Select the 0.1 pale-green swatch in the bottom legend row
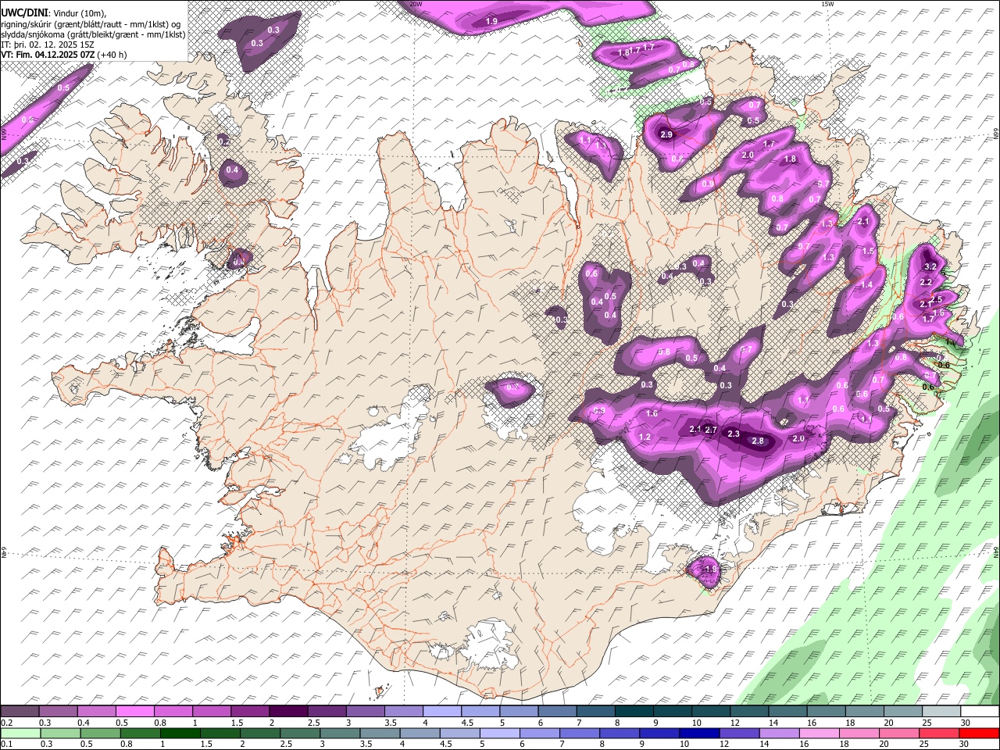The height and width of the screenshot is (750, 1000). tap(20, 733)
